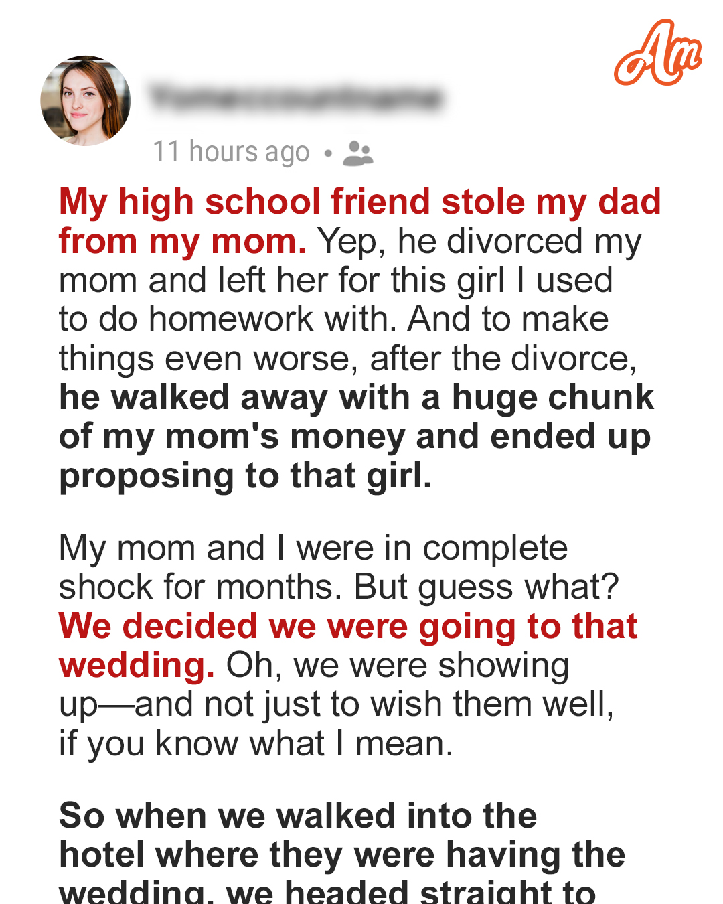Click the line 'proposing to that girl.'
This screenshot has width=723, height=904.
tap(246, 476)
